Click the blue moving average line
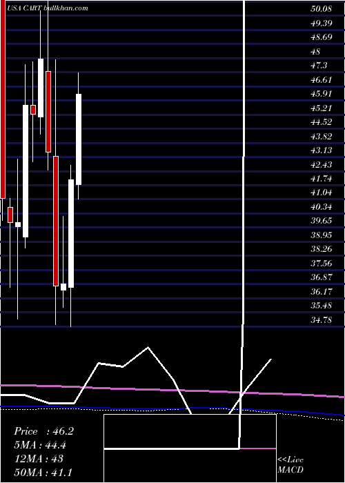 point(172,409)
